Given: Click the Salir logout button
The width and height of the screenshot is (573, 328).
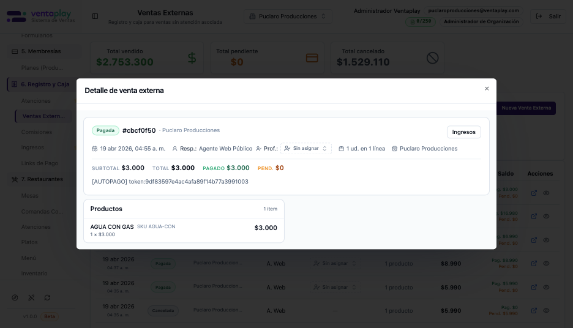Looking at the screenshot, I should tap(548, 17).
